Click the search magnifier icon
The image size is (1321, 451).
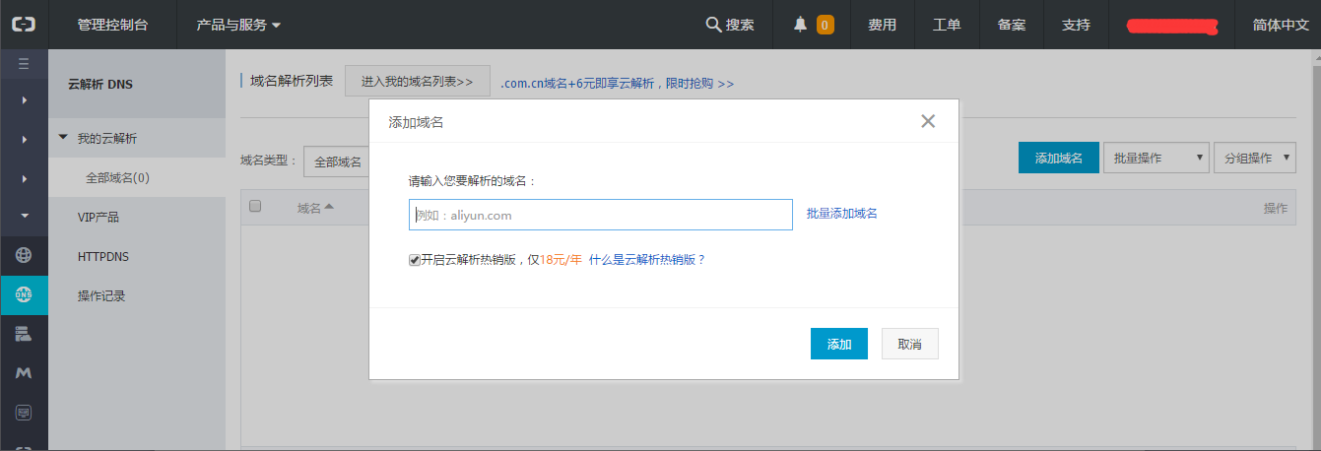pos(713,25)
